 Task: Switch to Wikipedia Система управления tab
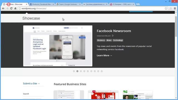point(95,4)
